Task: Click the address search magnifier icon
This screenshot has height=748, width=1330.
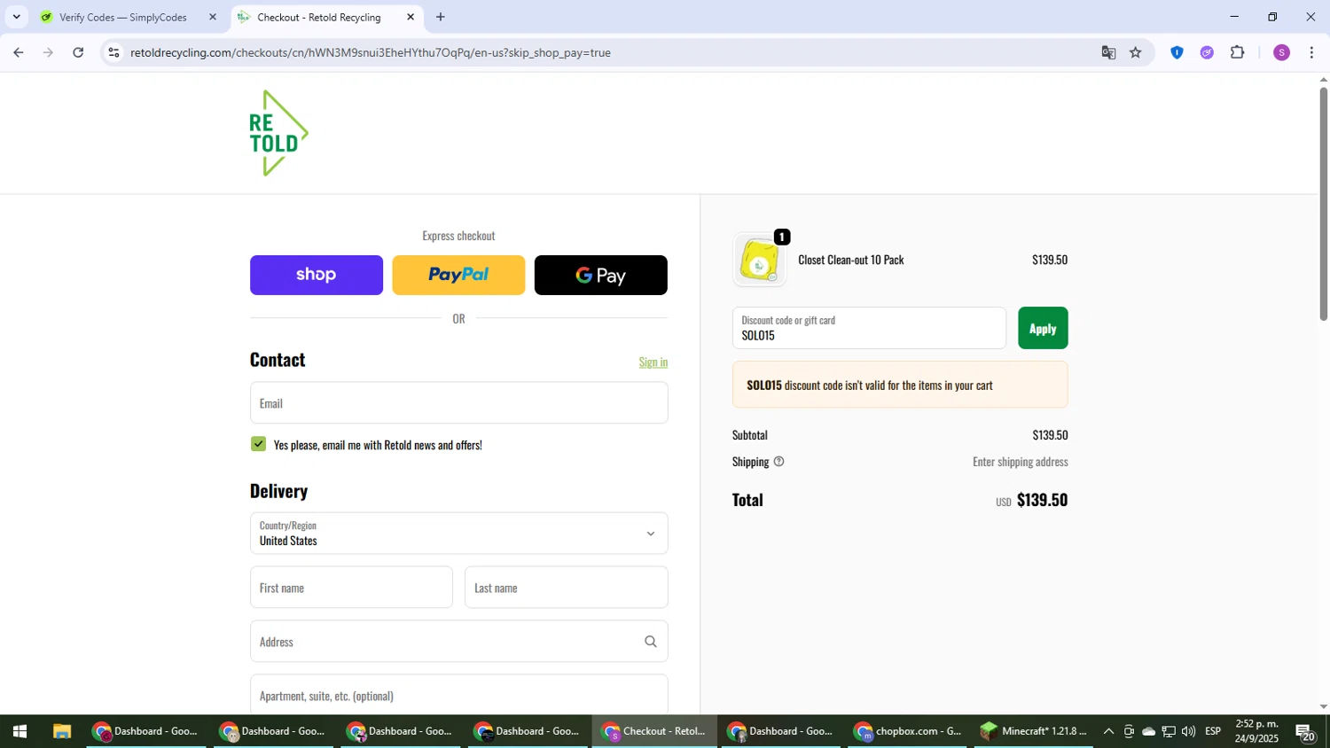Action: coord(651,642)
